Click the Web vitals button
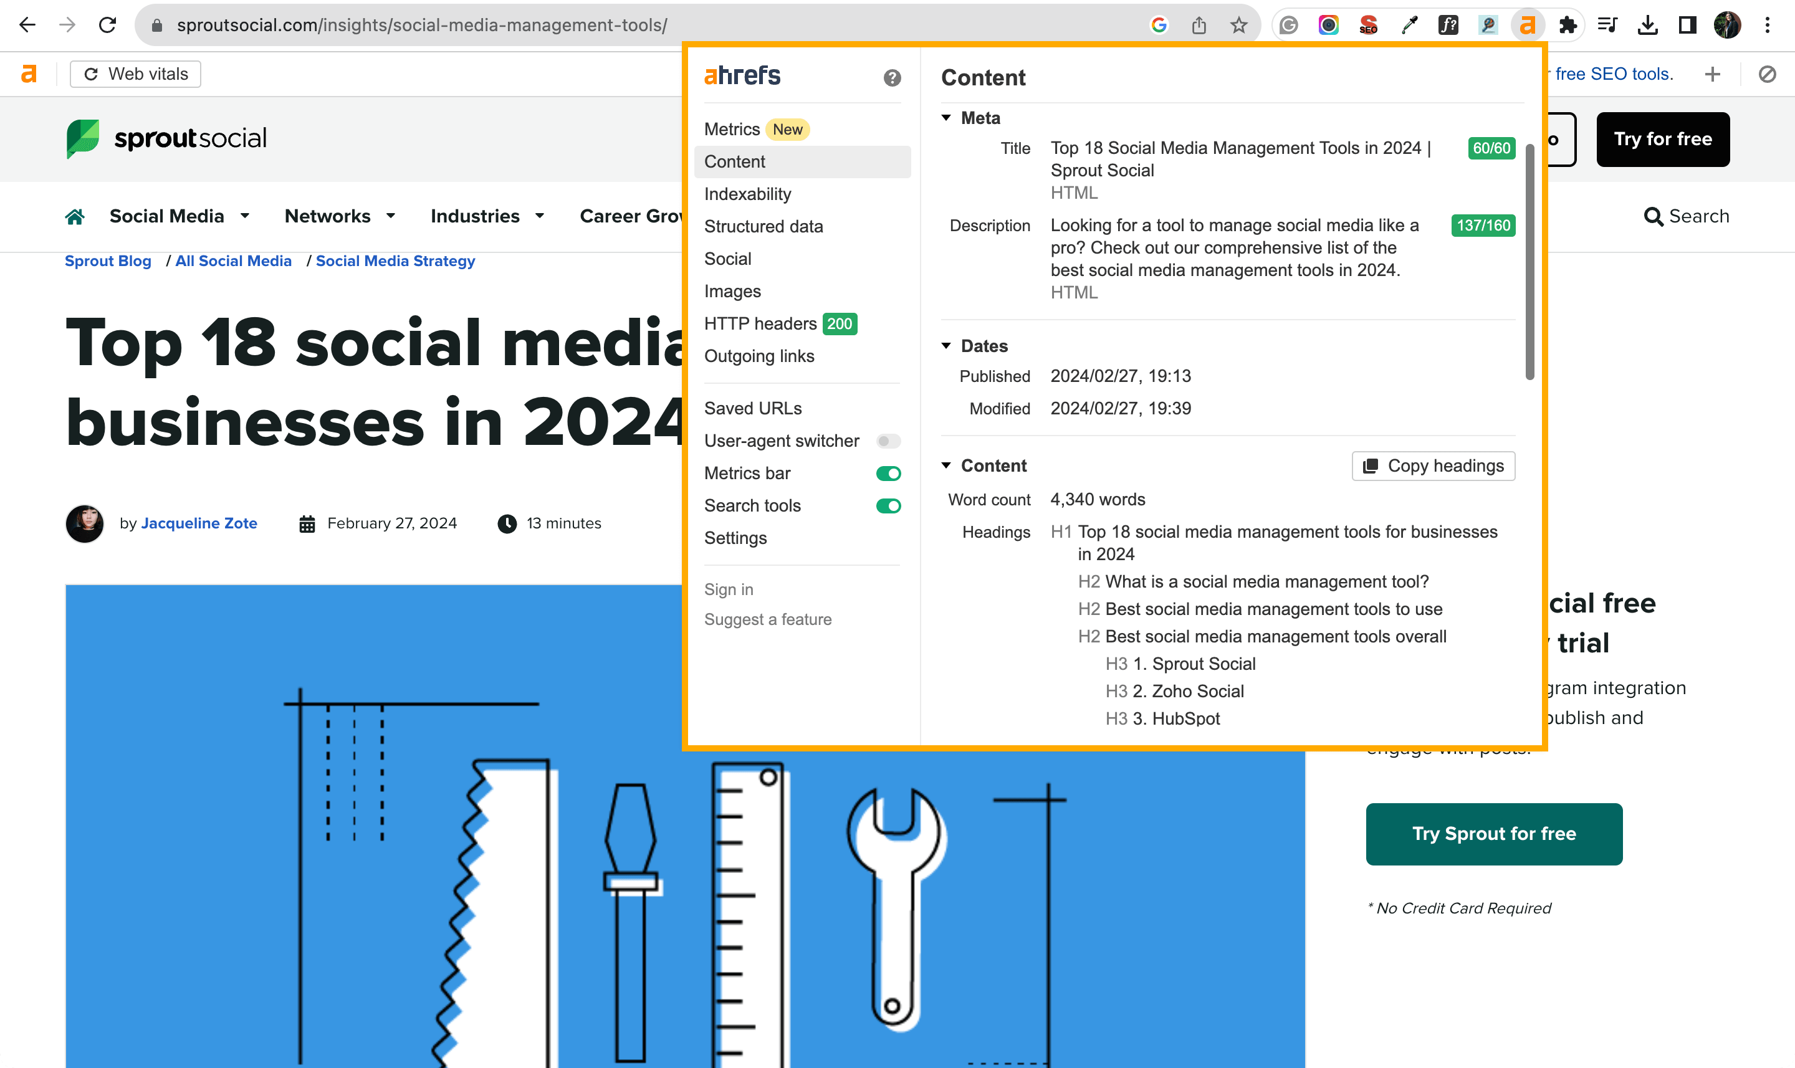Image resolution: width=1795 pixels, height=1068 pixels. [135, 74]
